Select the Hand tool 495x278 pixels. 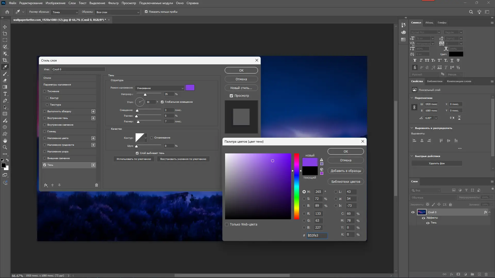click(x=5, y=141)
